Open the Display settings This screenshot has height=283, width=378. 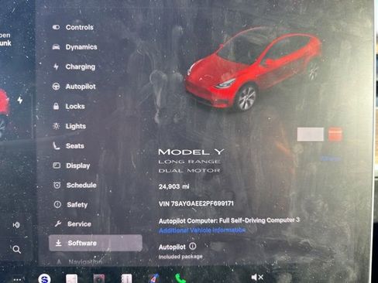pyautogui.click(x=71, y=165)
